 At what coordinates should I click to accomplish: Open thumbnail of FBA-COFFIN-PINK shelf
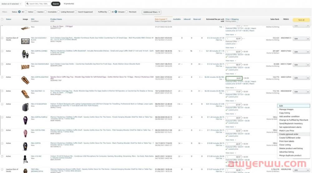[x=25, y=133]
